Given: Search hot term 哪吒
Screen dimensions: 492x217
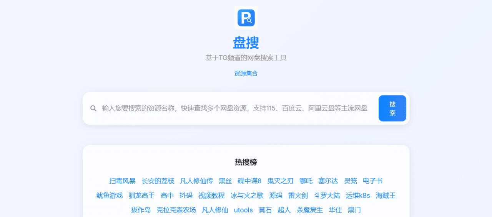Looking at the screenshot, I should (306, 181).
